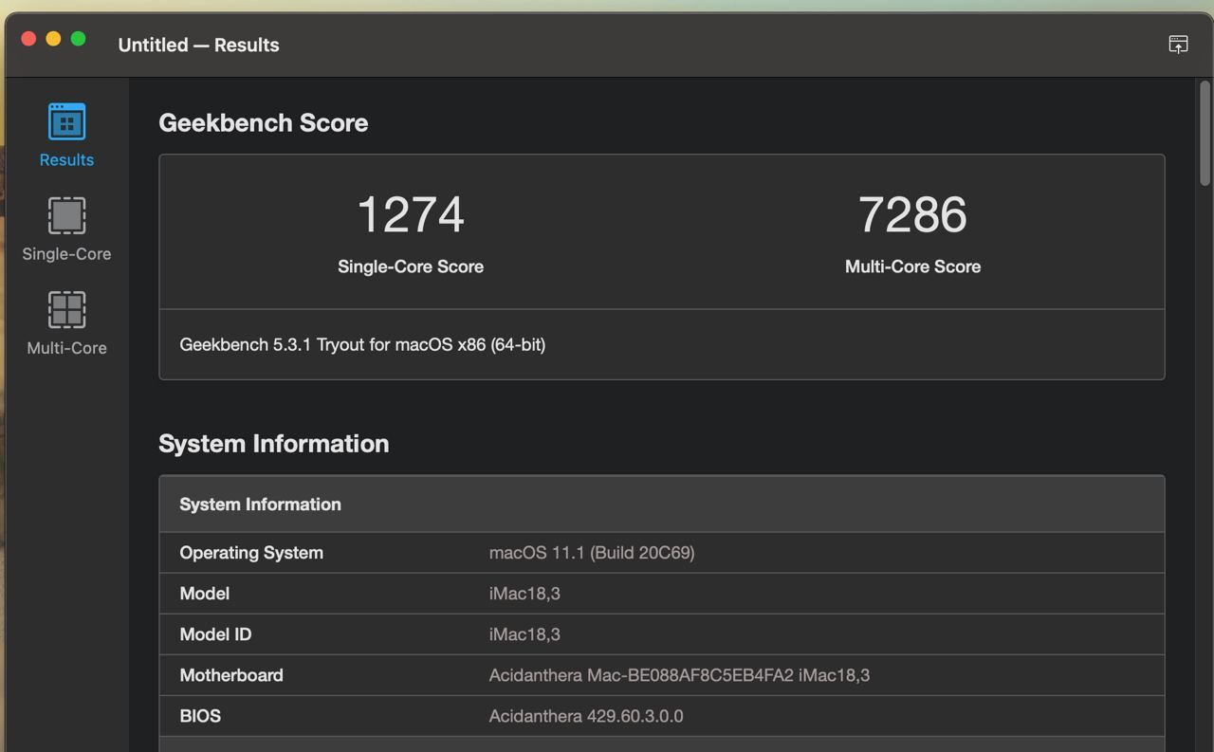Click the iMac18,3 value in Model row

(x=524, y=594)
